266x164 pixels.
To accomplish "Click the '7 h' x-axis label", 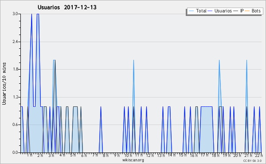I will (95, 155).
